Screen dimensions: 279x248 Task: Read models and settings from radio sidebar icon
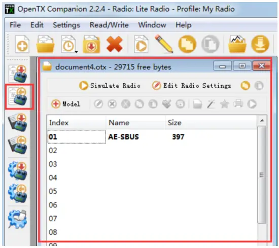coord(18,96)
